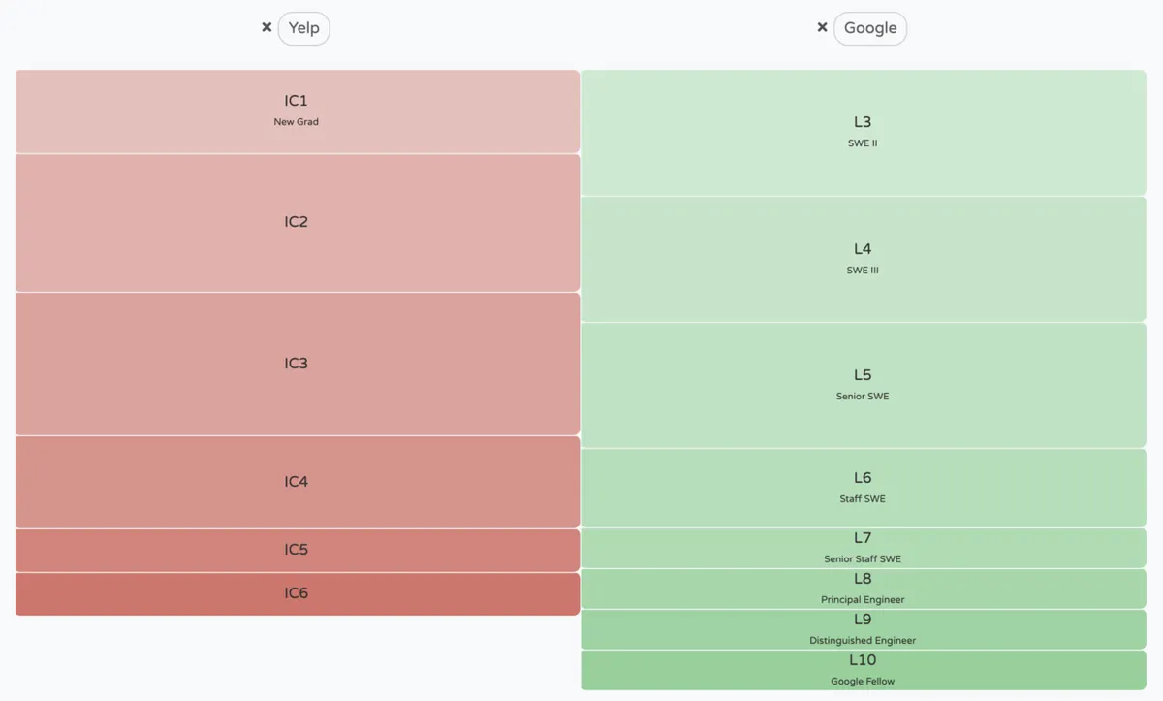
Task: Select Google L9 Distinguished Engineer level
Action: pos(863,628)
